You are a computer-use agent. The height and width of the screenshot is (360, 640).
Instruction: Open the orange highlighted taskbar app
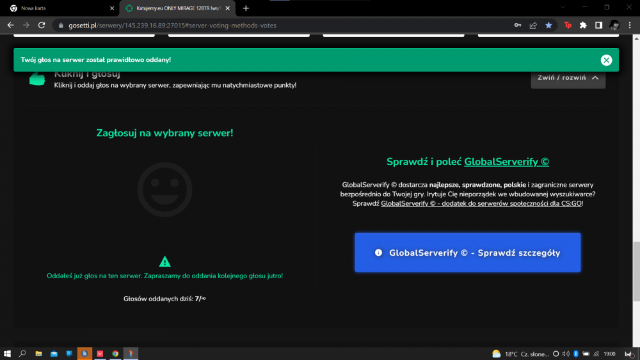click(x=84, y=354)
